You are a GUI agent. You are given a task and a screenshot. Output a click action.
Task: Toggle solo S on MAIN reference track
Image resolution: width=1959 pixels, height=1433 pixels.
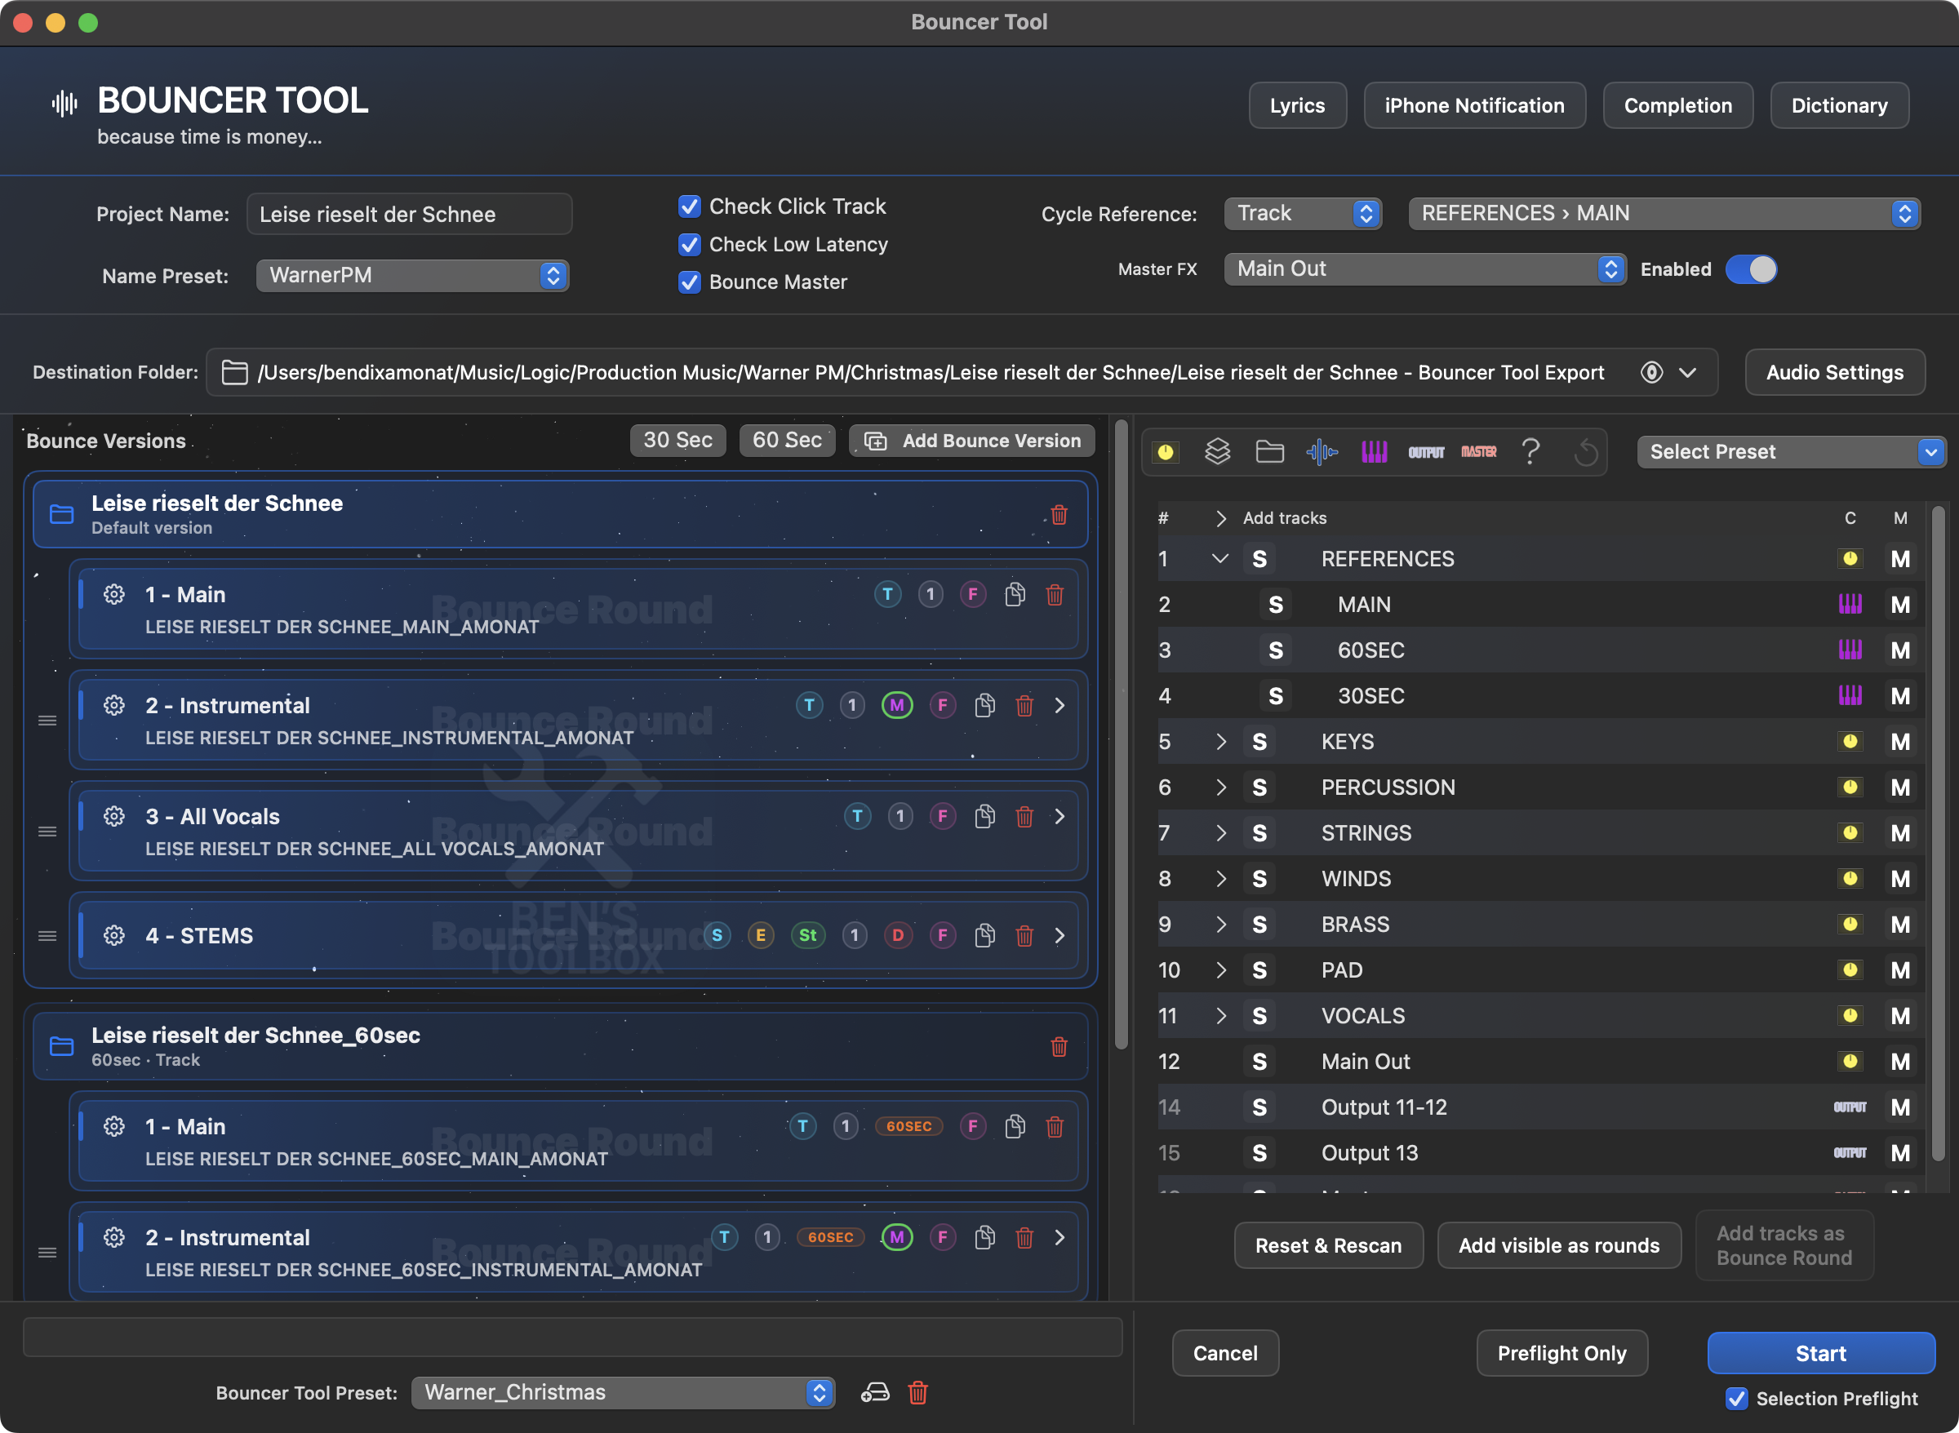point(1275,605)
